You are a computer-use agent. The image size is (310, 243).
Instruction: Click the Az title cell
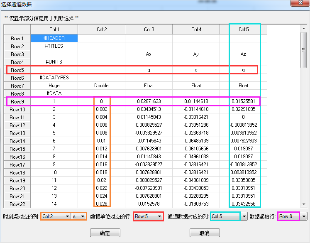click(x=243, y=54)
